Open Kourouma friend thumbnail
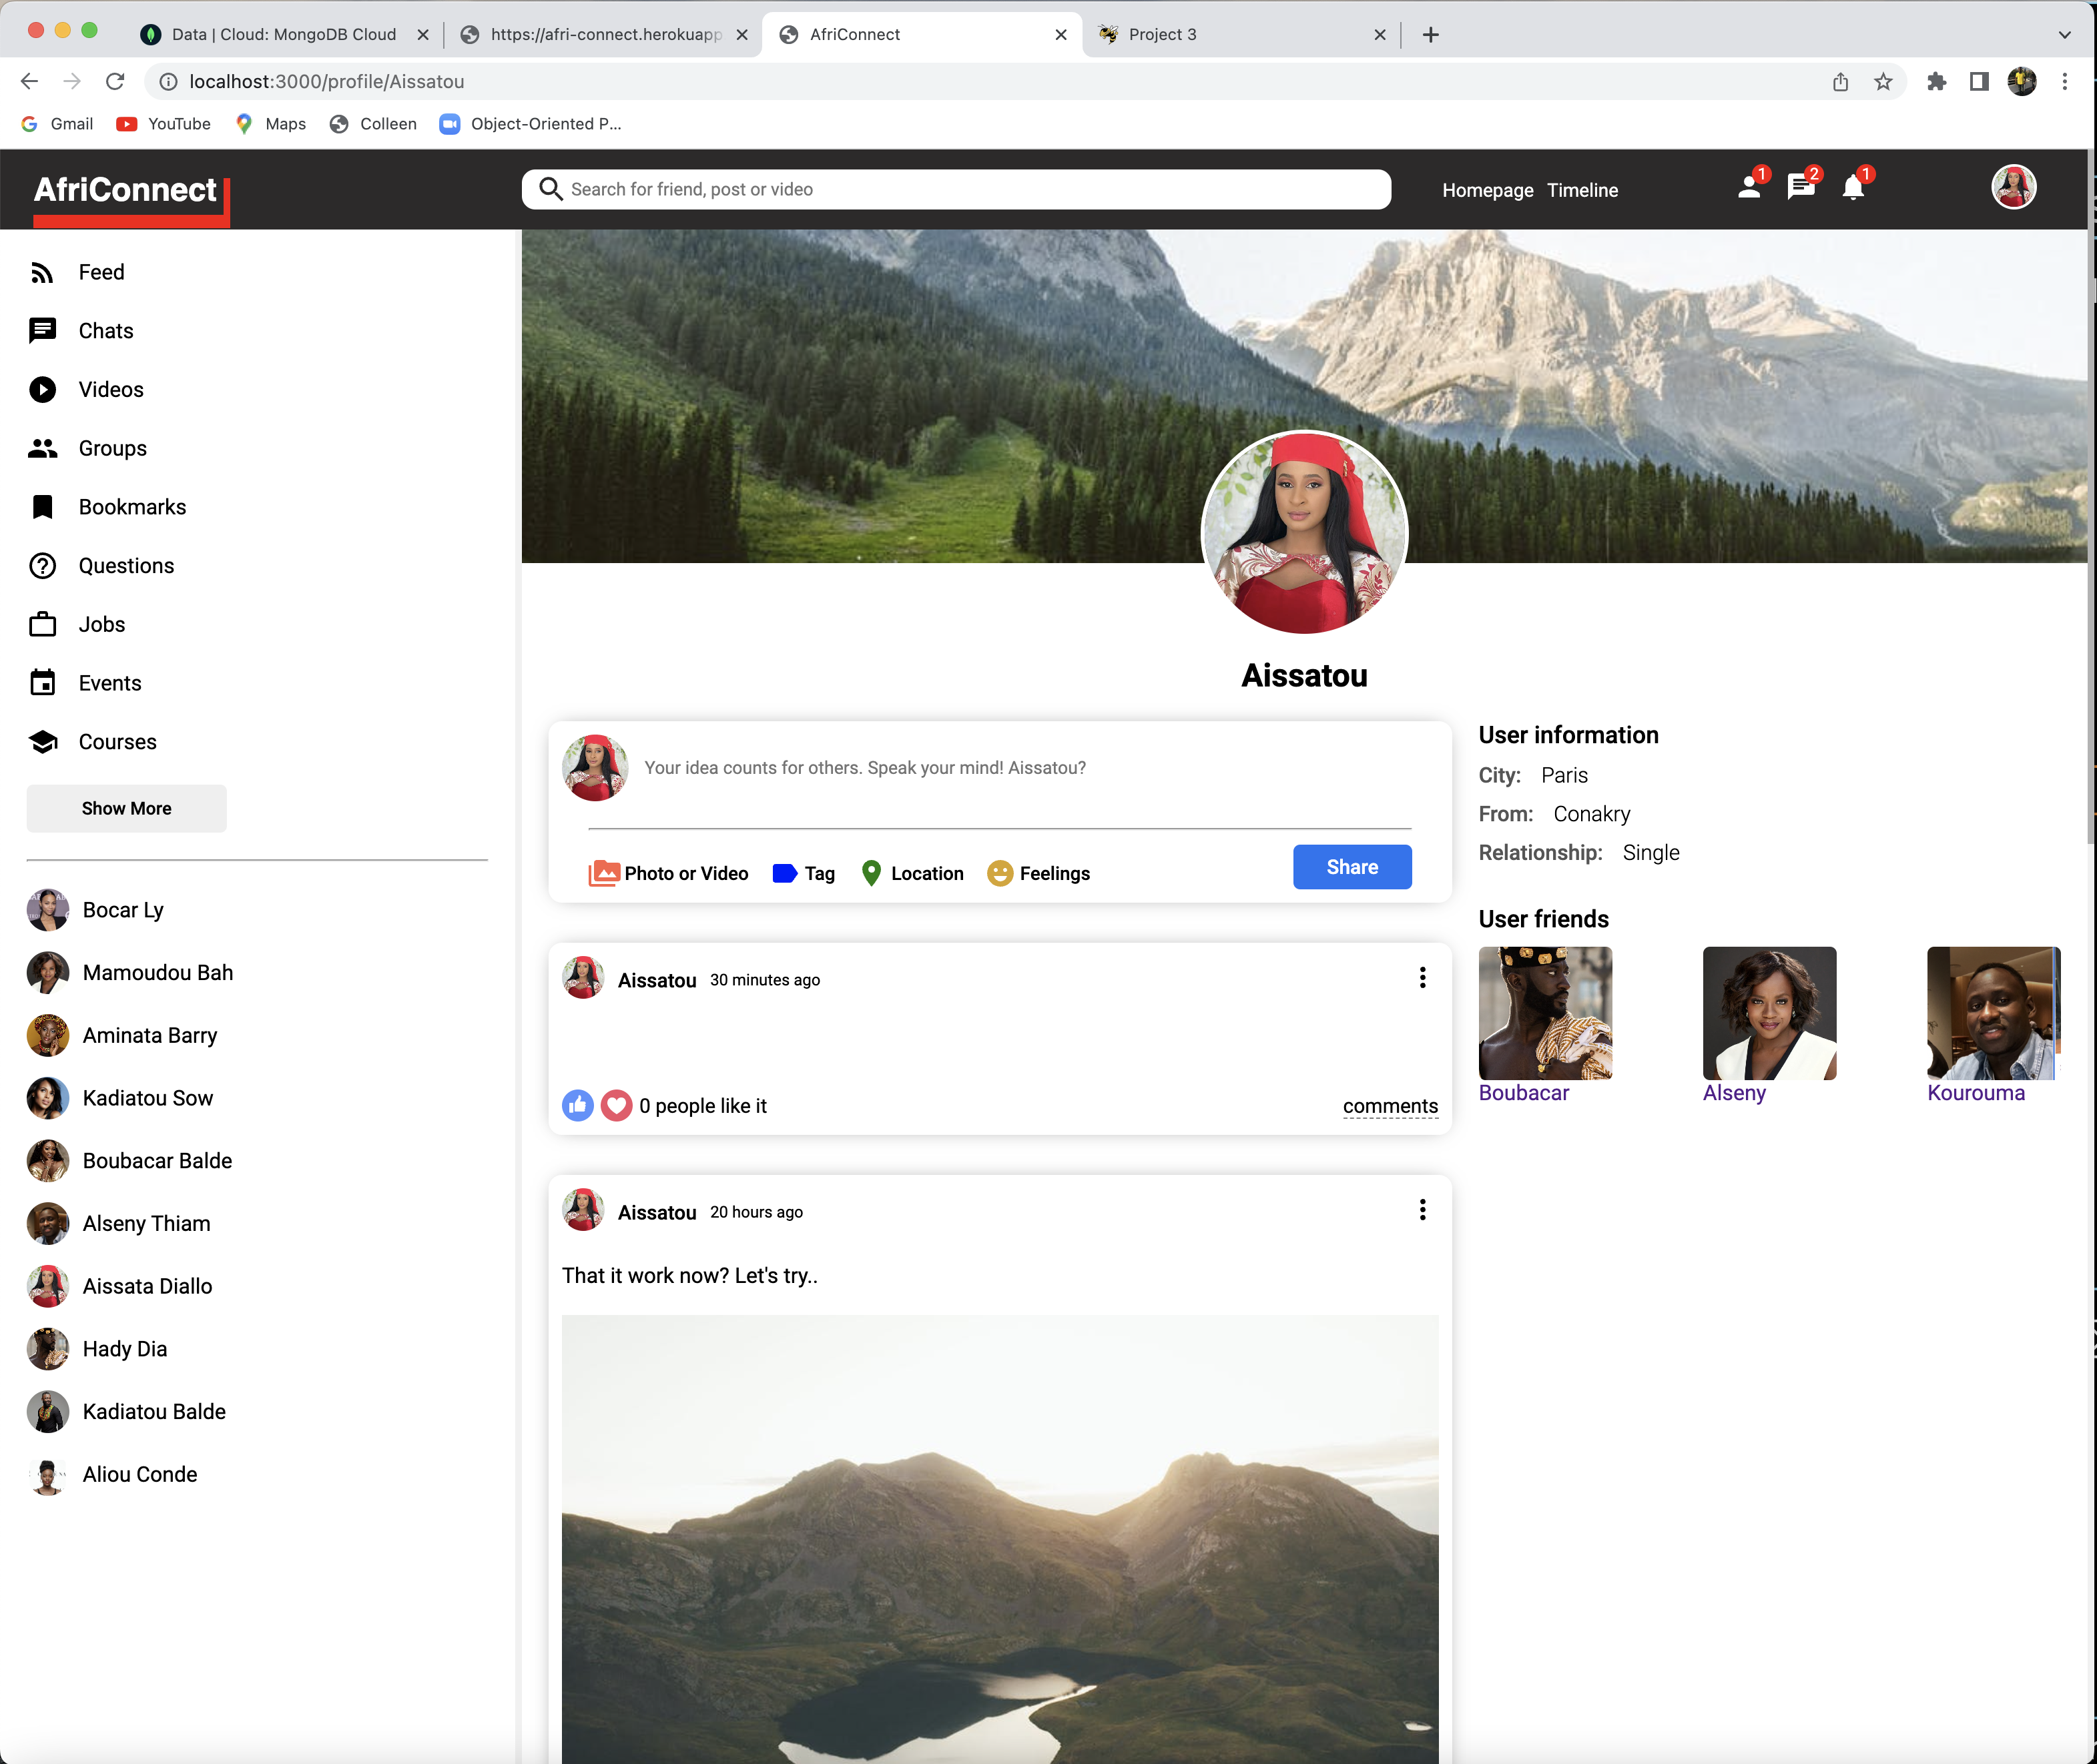Screen dimensions: 2097x1764 pos(1993,1013)
